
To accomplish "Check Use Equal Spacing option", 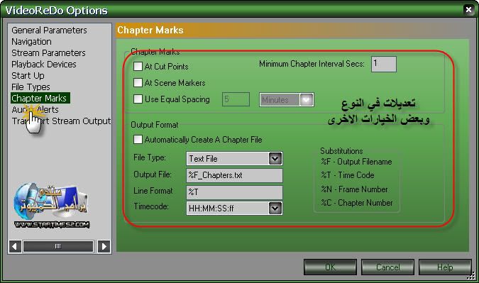I will coord(138,99).
